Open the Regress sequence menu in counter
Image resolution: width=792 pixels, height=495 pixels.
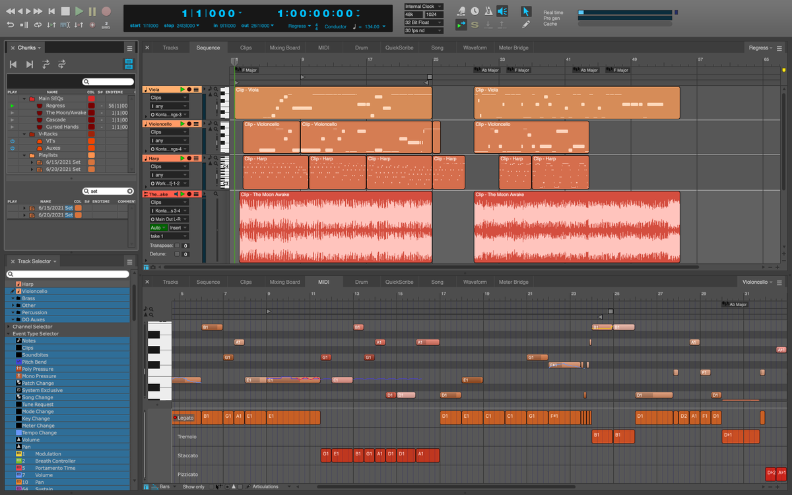pyautogui.click(x=300, y=26)
